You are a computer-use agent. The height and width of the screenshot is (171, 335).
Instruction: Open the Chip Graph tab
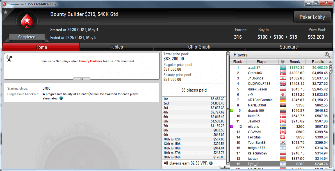199,47
